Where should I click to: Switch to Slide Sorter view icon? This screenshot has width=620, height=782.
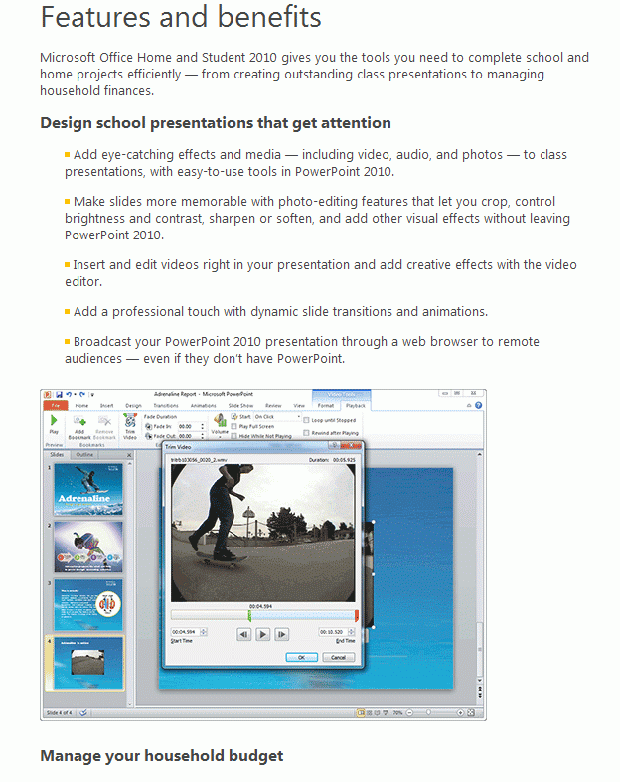(370, 713)
